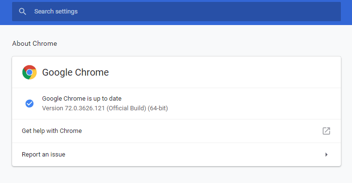Click the Google Chrome logo

[x=29, y=72]
